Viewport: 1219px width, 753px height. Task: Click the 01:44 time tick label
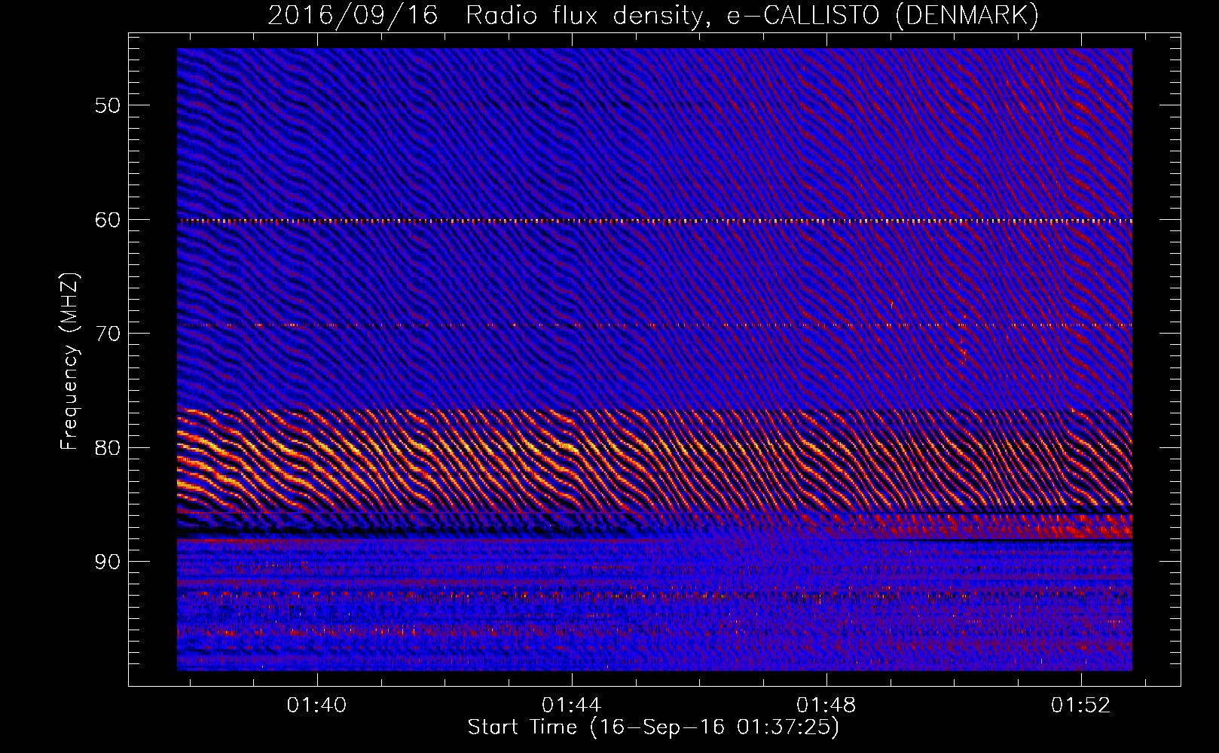pos(571,705)
